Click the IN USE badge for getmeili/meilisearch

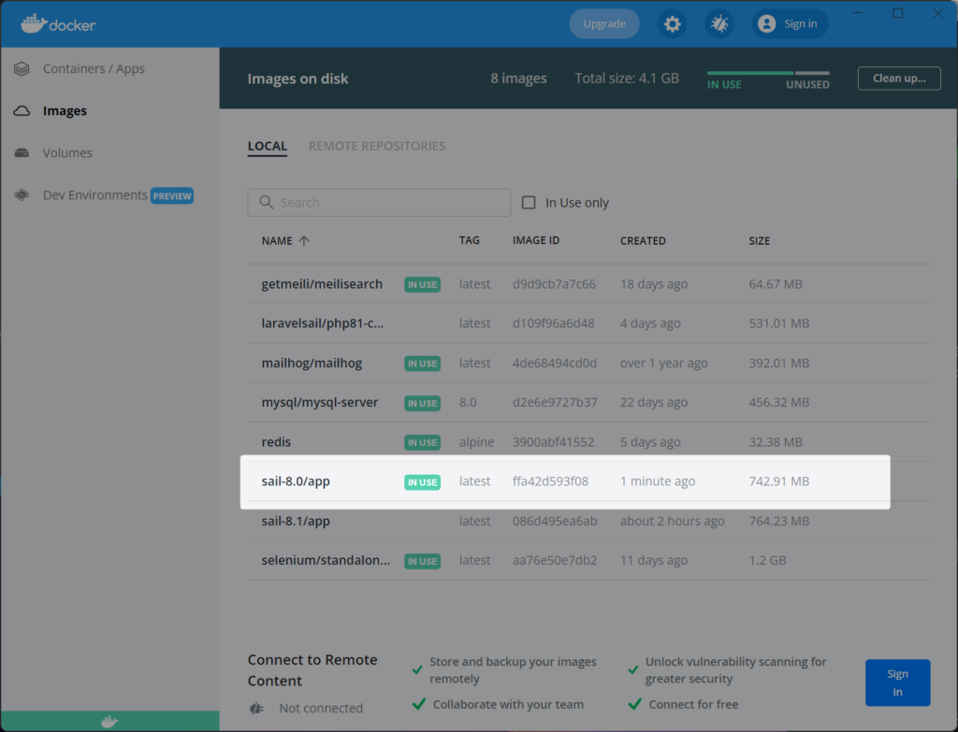click(422, 284)
